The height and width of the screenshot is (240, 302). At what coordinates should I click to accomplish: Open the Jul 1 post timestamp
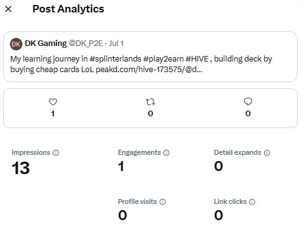116,44
